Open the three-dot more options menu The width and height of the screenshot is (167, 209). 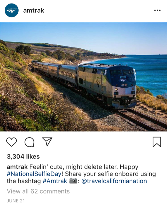(157, 10)
